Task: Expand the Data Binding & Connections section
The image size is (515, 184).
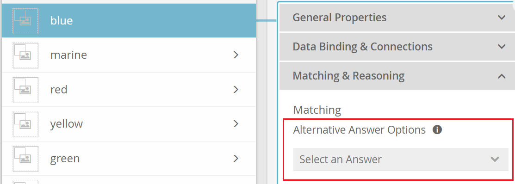Action: [397, 47]
